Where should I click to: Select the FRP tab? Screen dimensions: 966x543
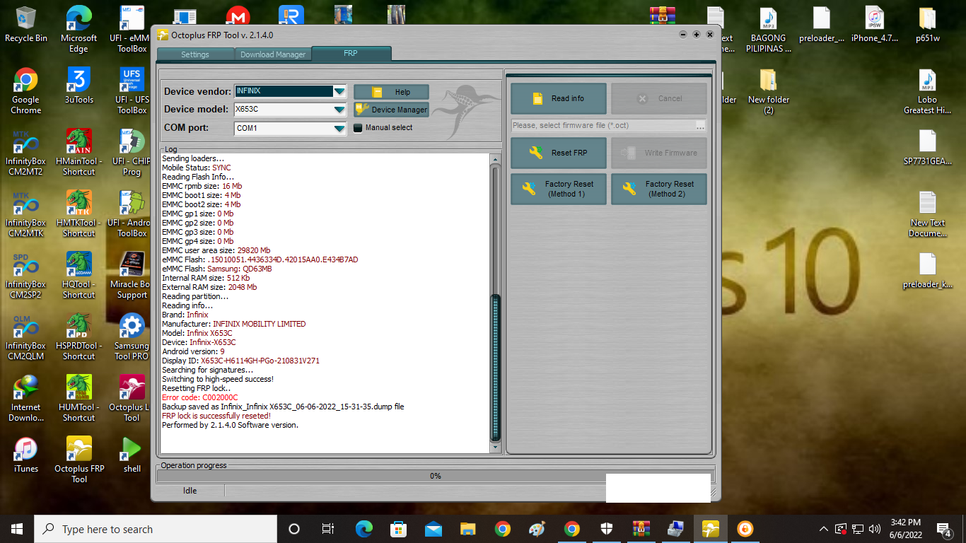click(351, 53)
